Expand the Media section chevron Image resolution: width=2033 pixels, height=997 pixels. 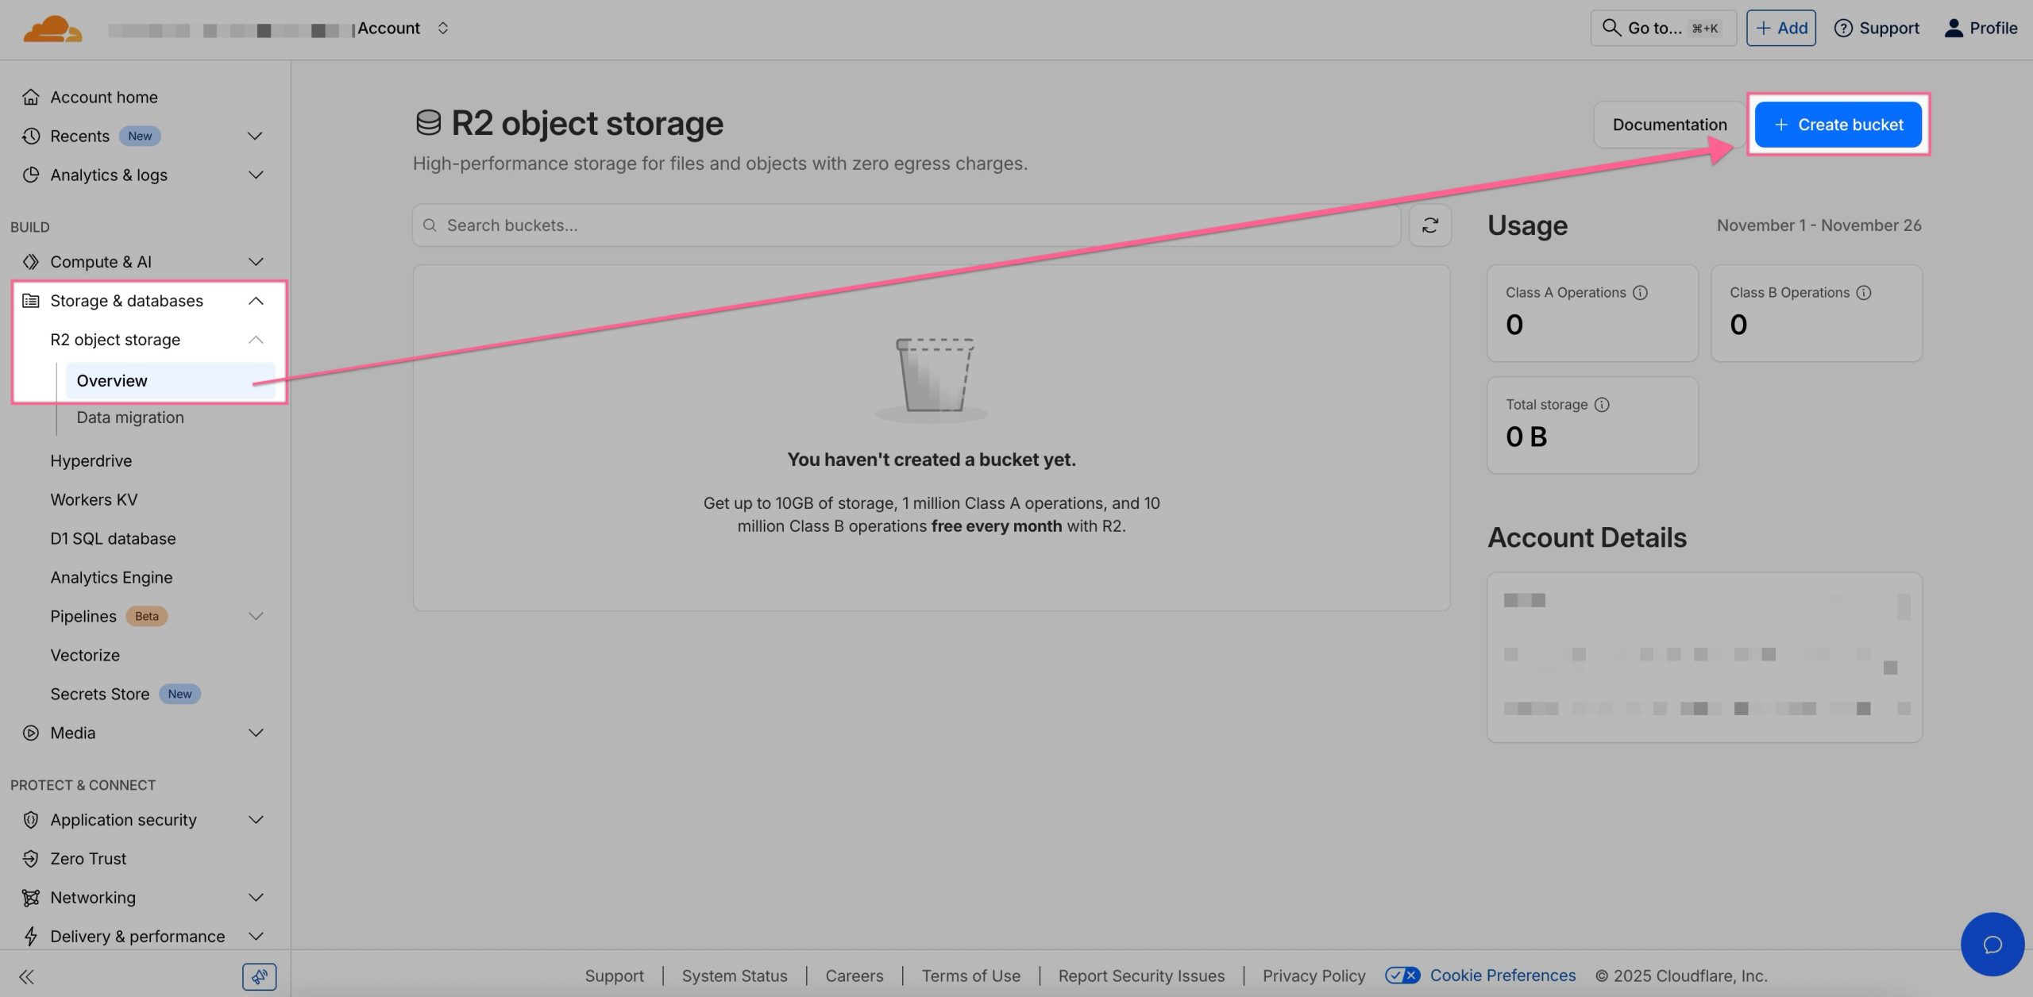(255, 733)
